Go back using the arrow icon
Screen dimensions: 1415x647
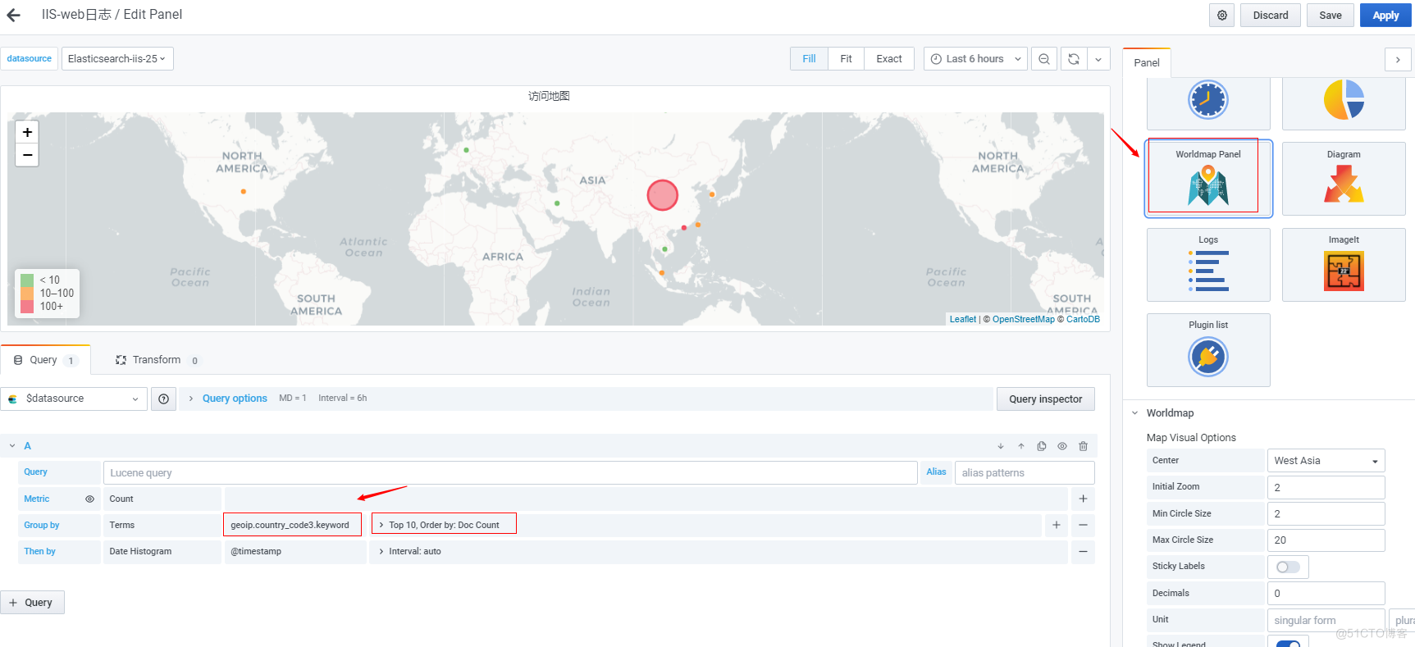tap(13, 15)
